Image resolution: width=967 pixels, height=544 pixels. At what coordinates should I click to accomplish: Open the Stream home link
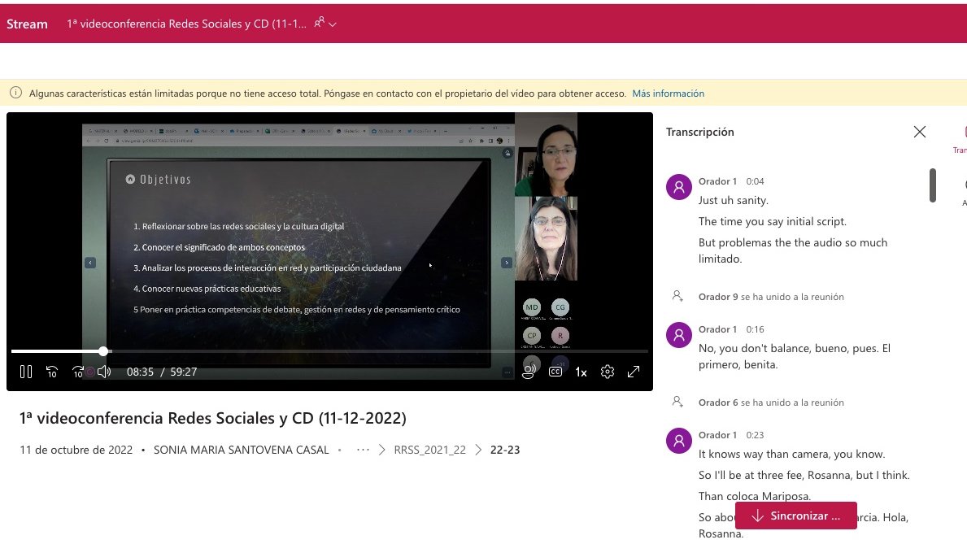coord(27,24)
